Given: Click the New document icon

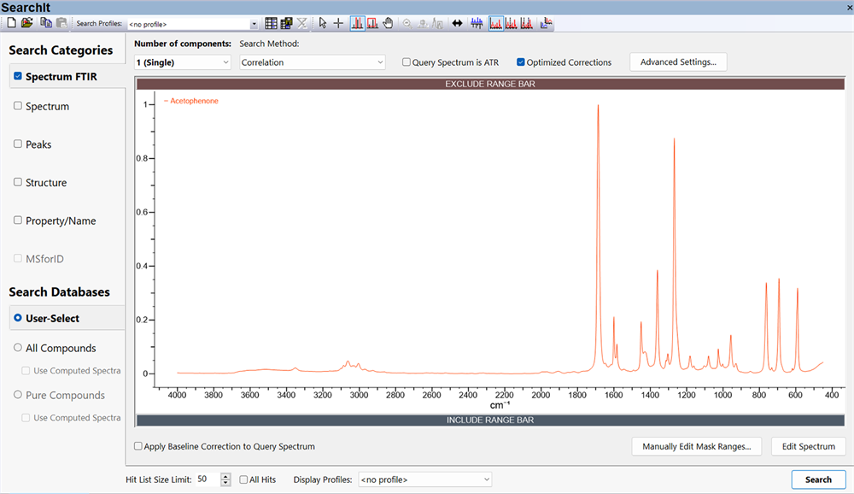Looking at the screenshot, I should [12, 23].
